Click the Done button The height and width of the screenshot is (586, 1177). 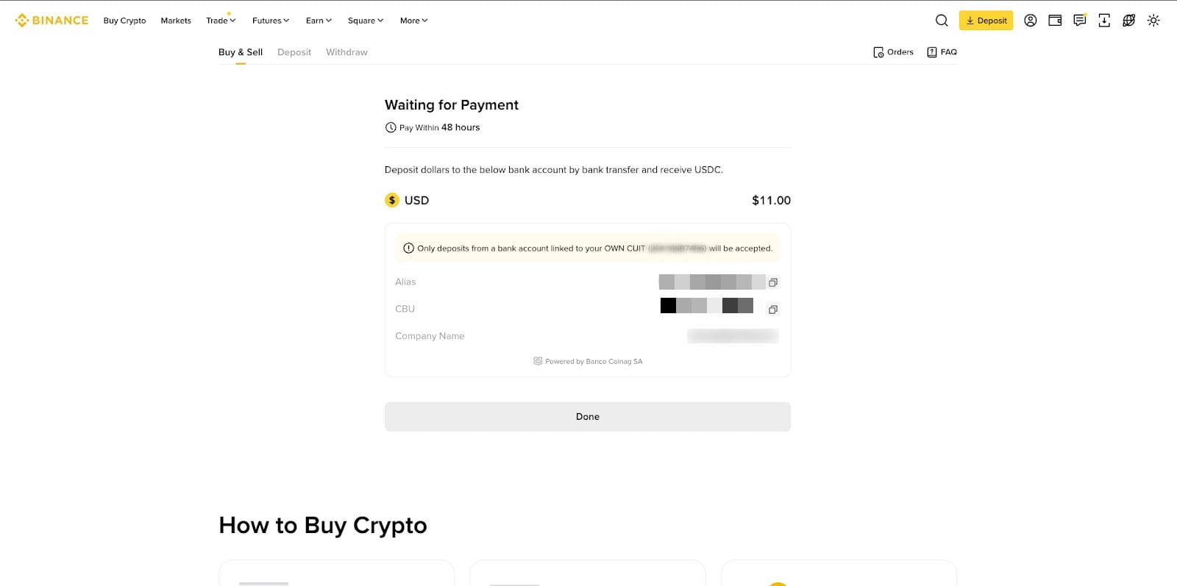(587, 416)
